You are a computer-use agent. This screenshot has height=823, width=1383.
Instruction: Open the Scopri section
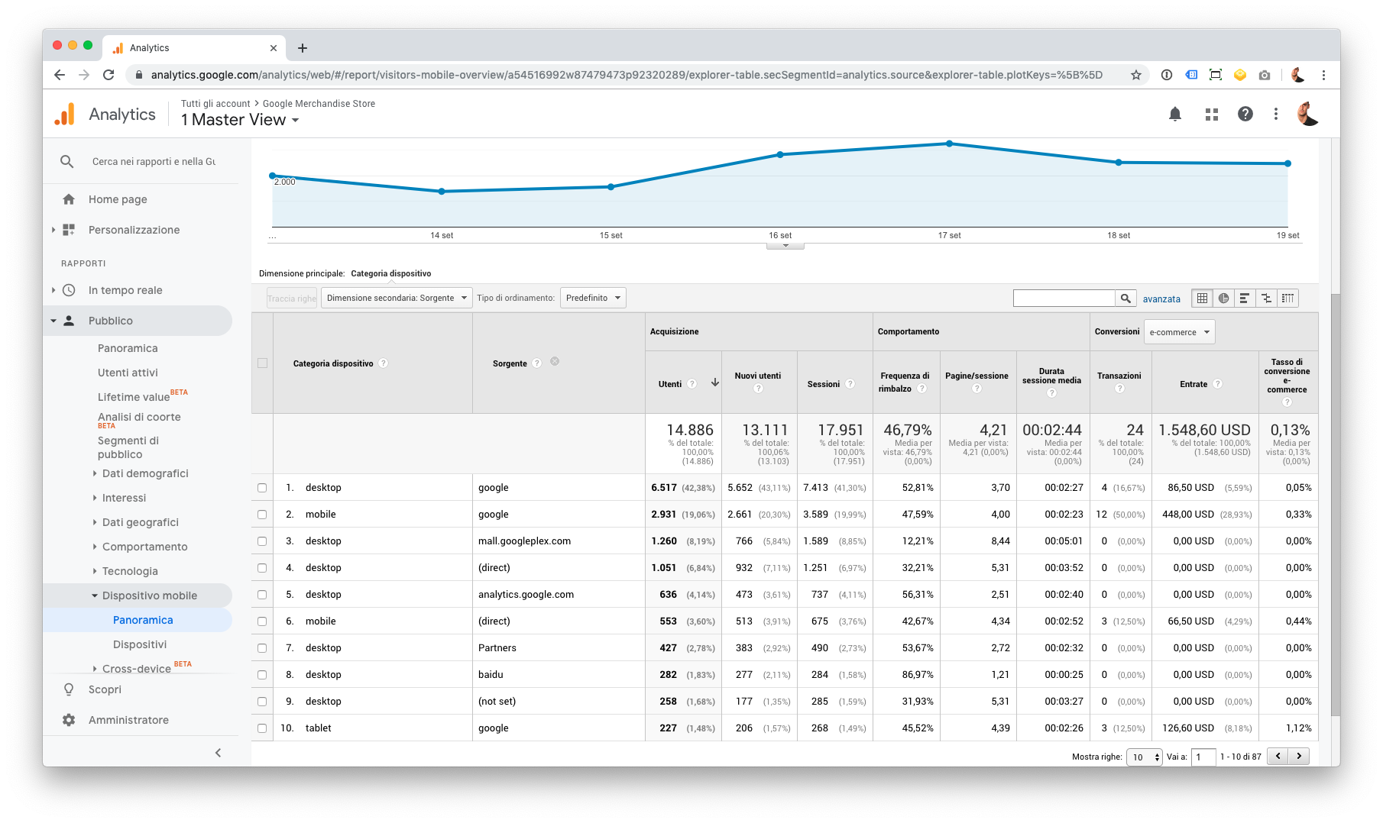click(x=105, y=689)
